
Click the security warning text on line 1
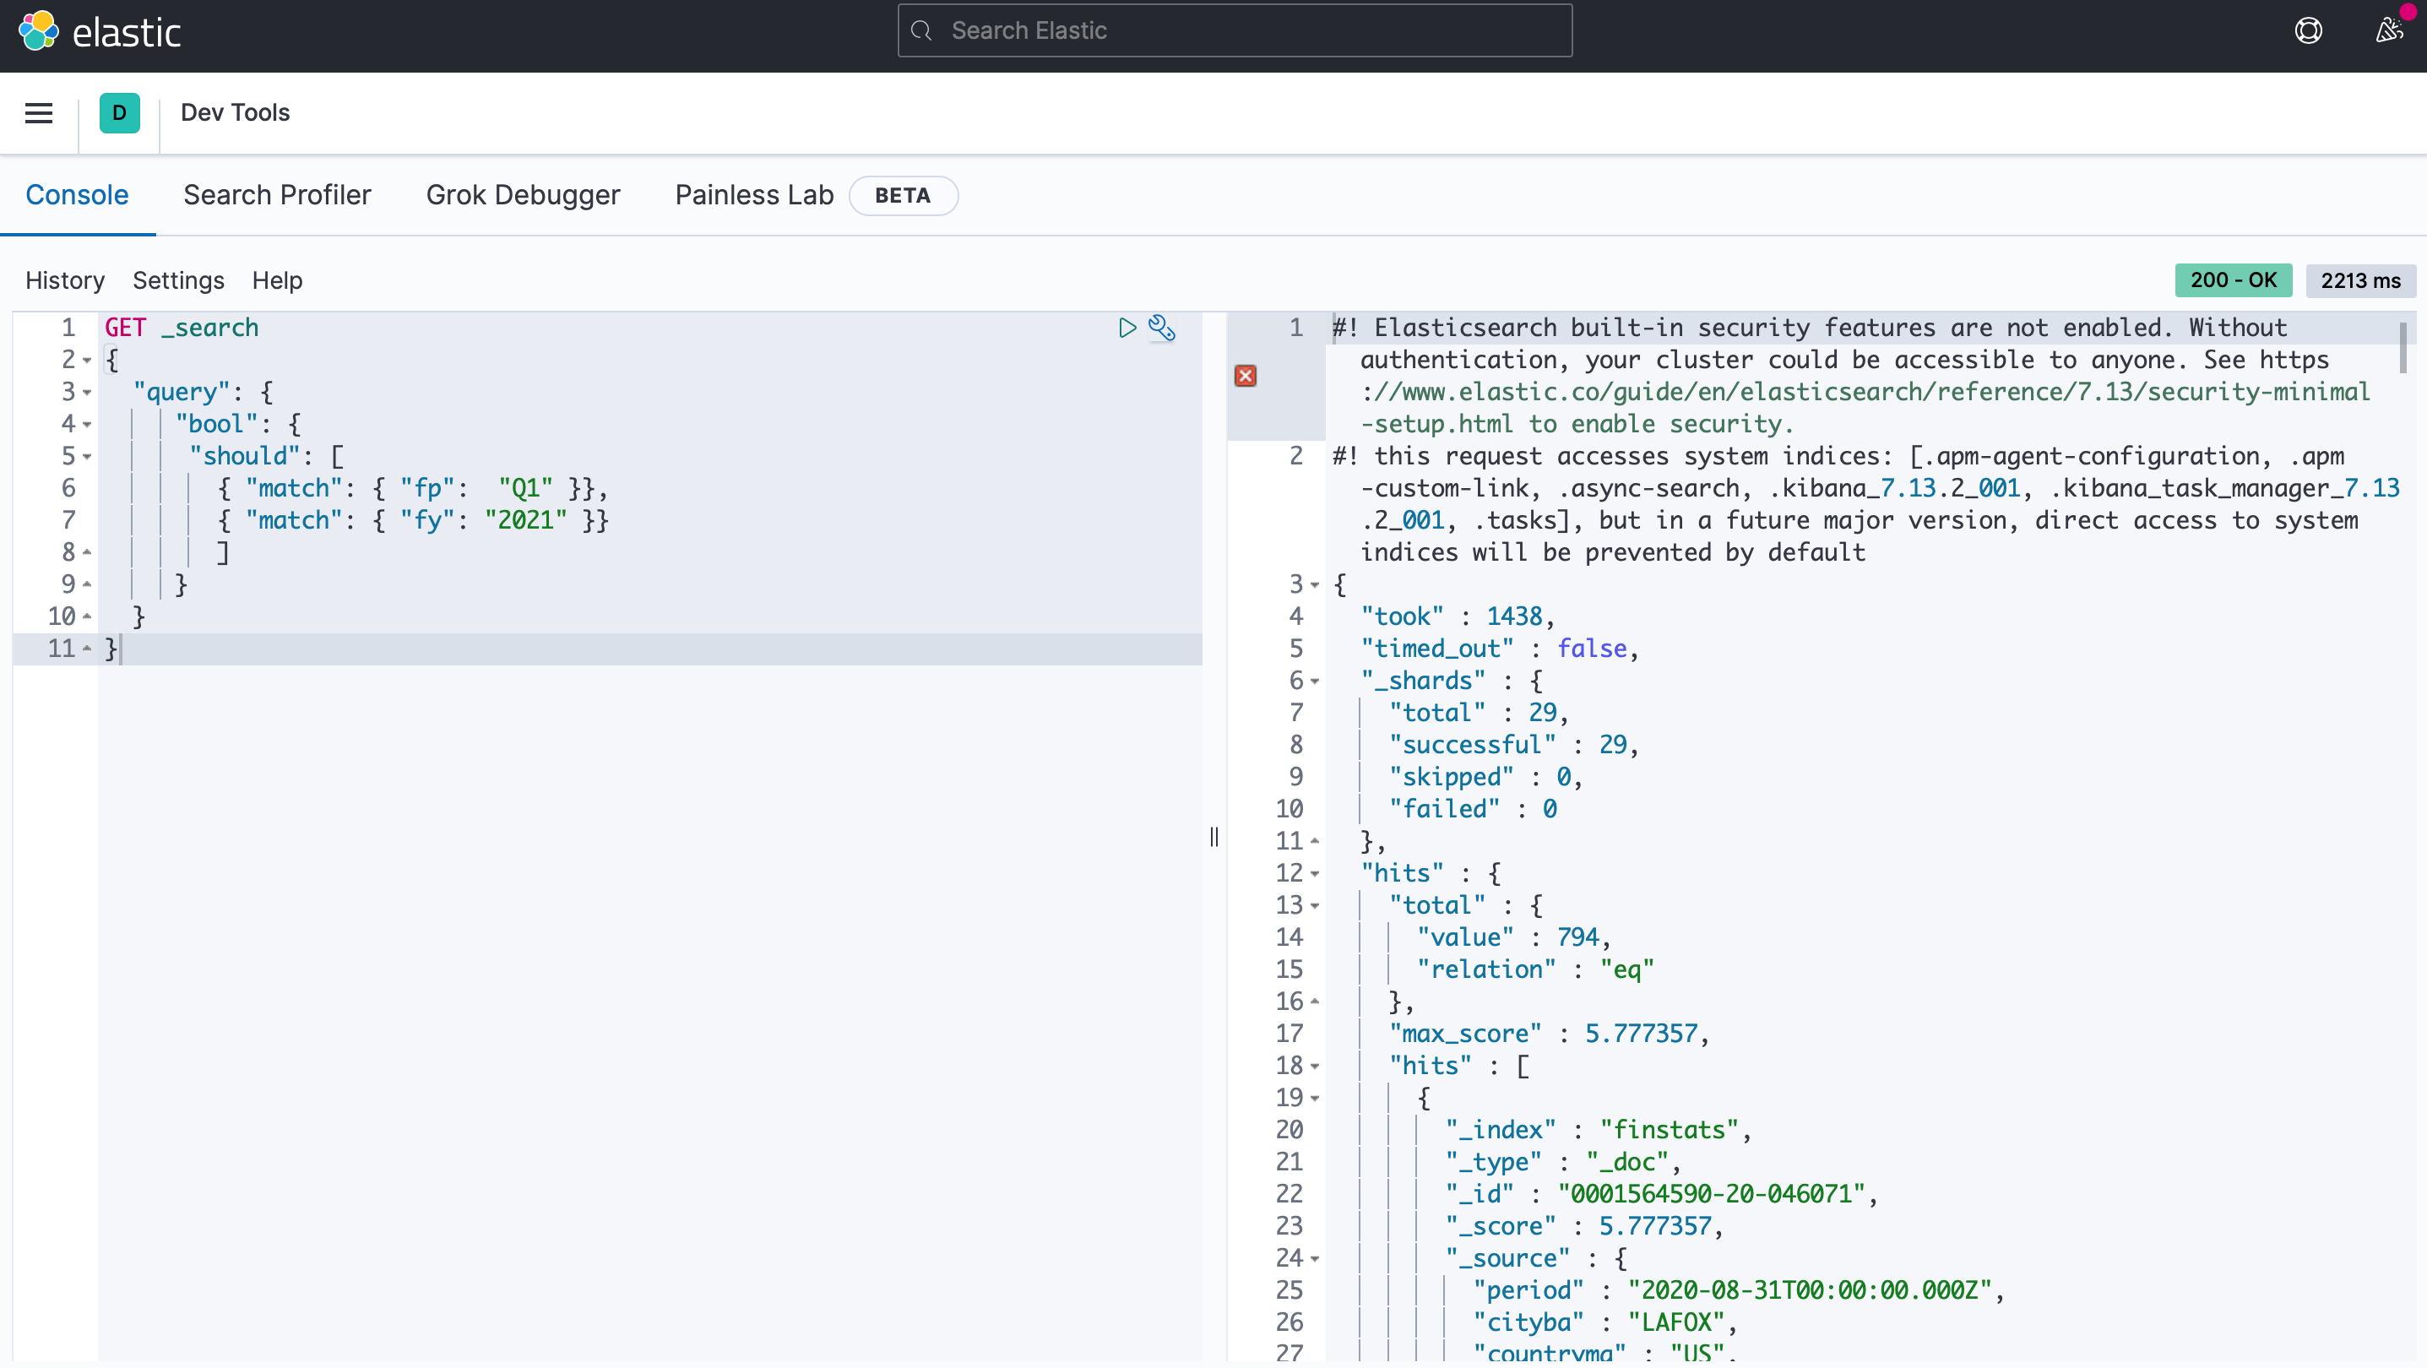[1850, 376]
